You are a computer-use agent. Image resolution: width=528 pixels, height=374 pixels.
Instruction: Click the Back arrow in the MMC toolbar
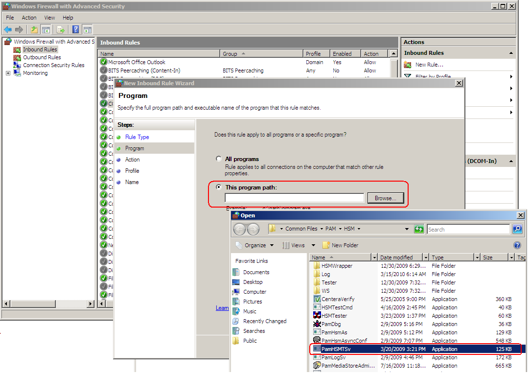[x=8, y=30]
